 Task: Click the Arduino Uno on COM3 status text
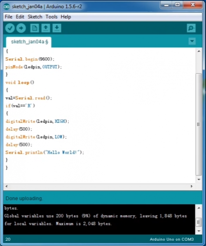(x=172, y=239)
